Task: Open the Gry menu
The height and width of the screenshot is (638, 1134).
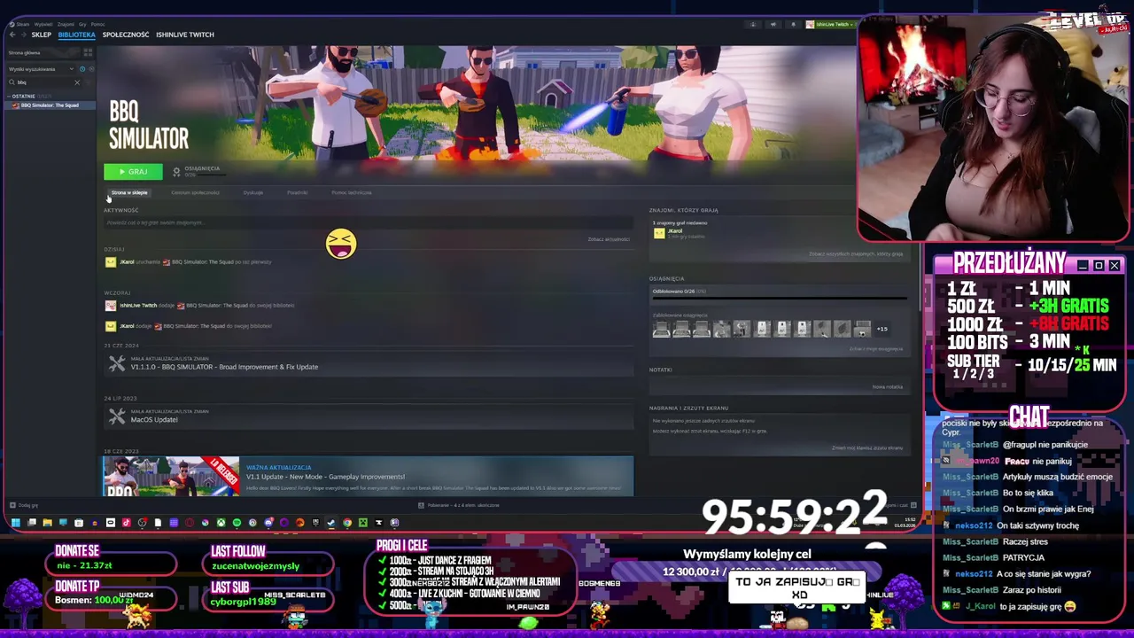Action: tap(84, 24)
